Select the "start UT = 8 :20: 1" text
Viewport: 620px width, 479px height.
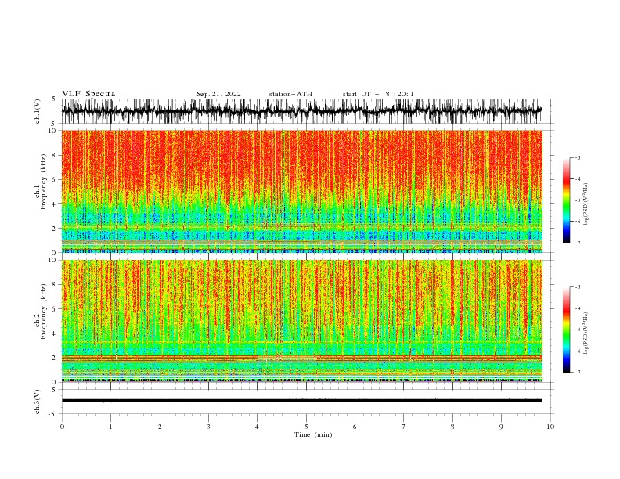378,94
